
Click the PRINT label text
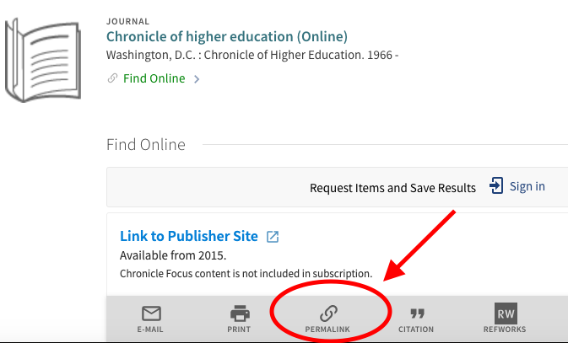tap(239, 330)
